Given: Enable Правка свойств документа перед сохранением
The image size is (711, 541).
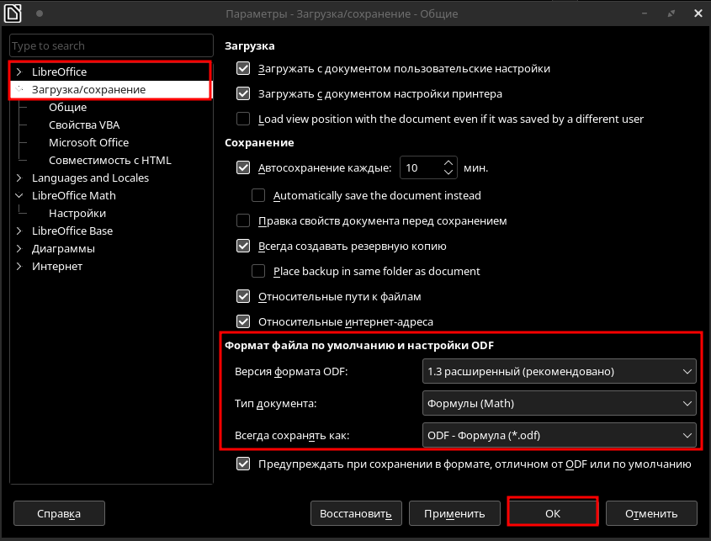Looking at the screenshot, I should pos(244,221).
